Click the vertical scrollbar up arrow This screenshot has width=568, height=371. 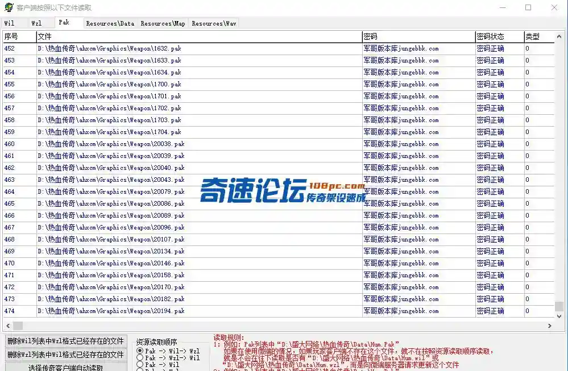click(x=559, y=36)
